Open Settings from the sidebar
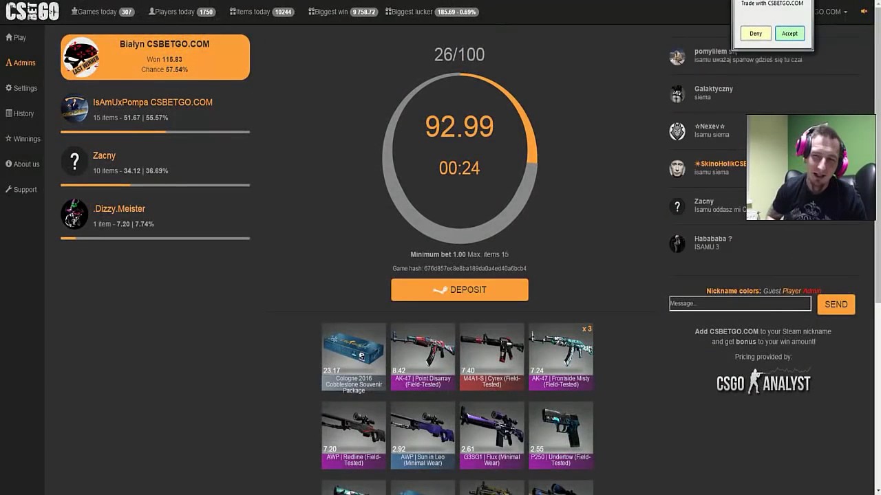The width and height of the screenshot is (881, 495). click(x=21, y=88)
